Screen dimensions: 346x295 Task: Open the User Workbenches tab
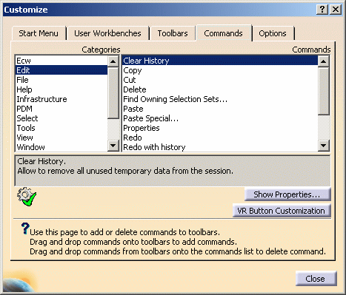[x=107, y=33]
